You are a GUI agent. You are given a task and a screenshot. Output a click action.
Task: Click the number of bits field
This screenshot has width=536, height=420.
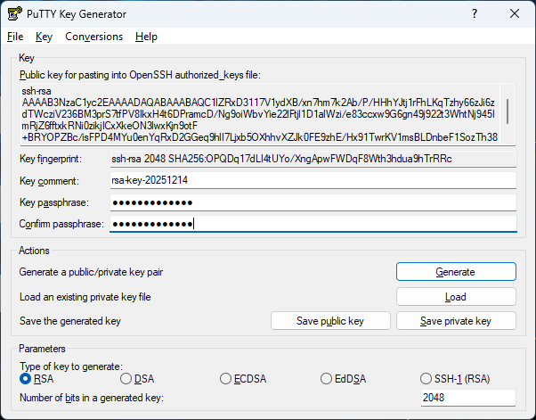point(467,398)
